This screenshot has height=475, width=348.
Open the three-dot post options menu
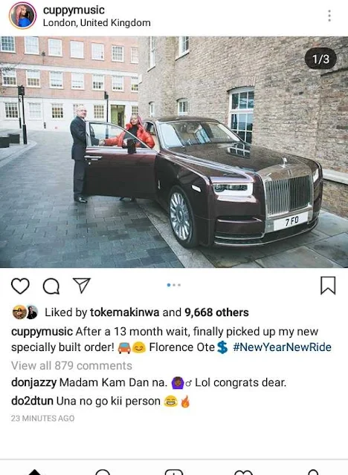pyautogui.click(x=329, y=16)
